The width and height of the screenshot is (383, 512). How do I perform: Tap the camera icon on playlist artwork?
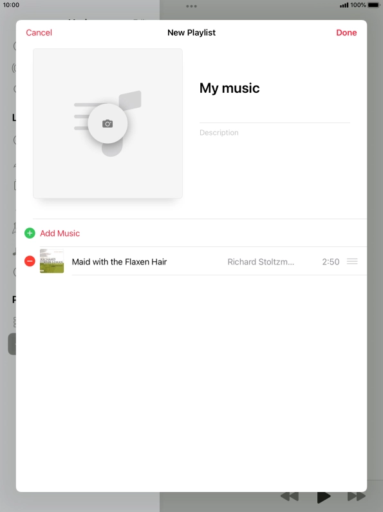tap(107, 124)
